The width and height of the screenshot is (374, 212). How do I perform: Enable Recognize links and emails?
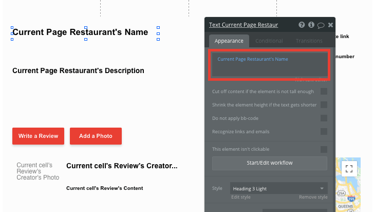(324, 131)
